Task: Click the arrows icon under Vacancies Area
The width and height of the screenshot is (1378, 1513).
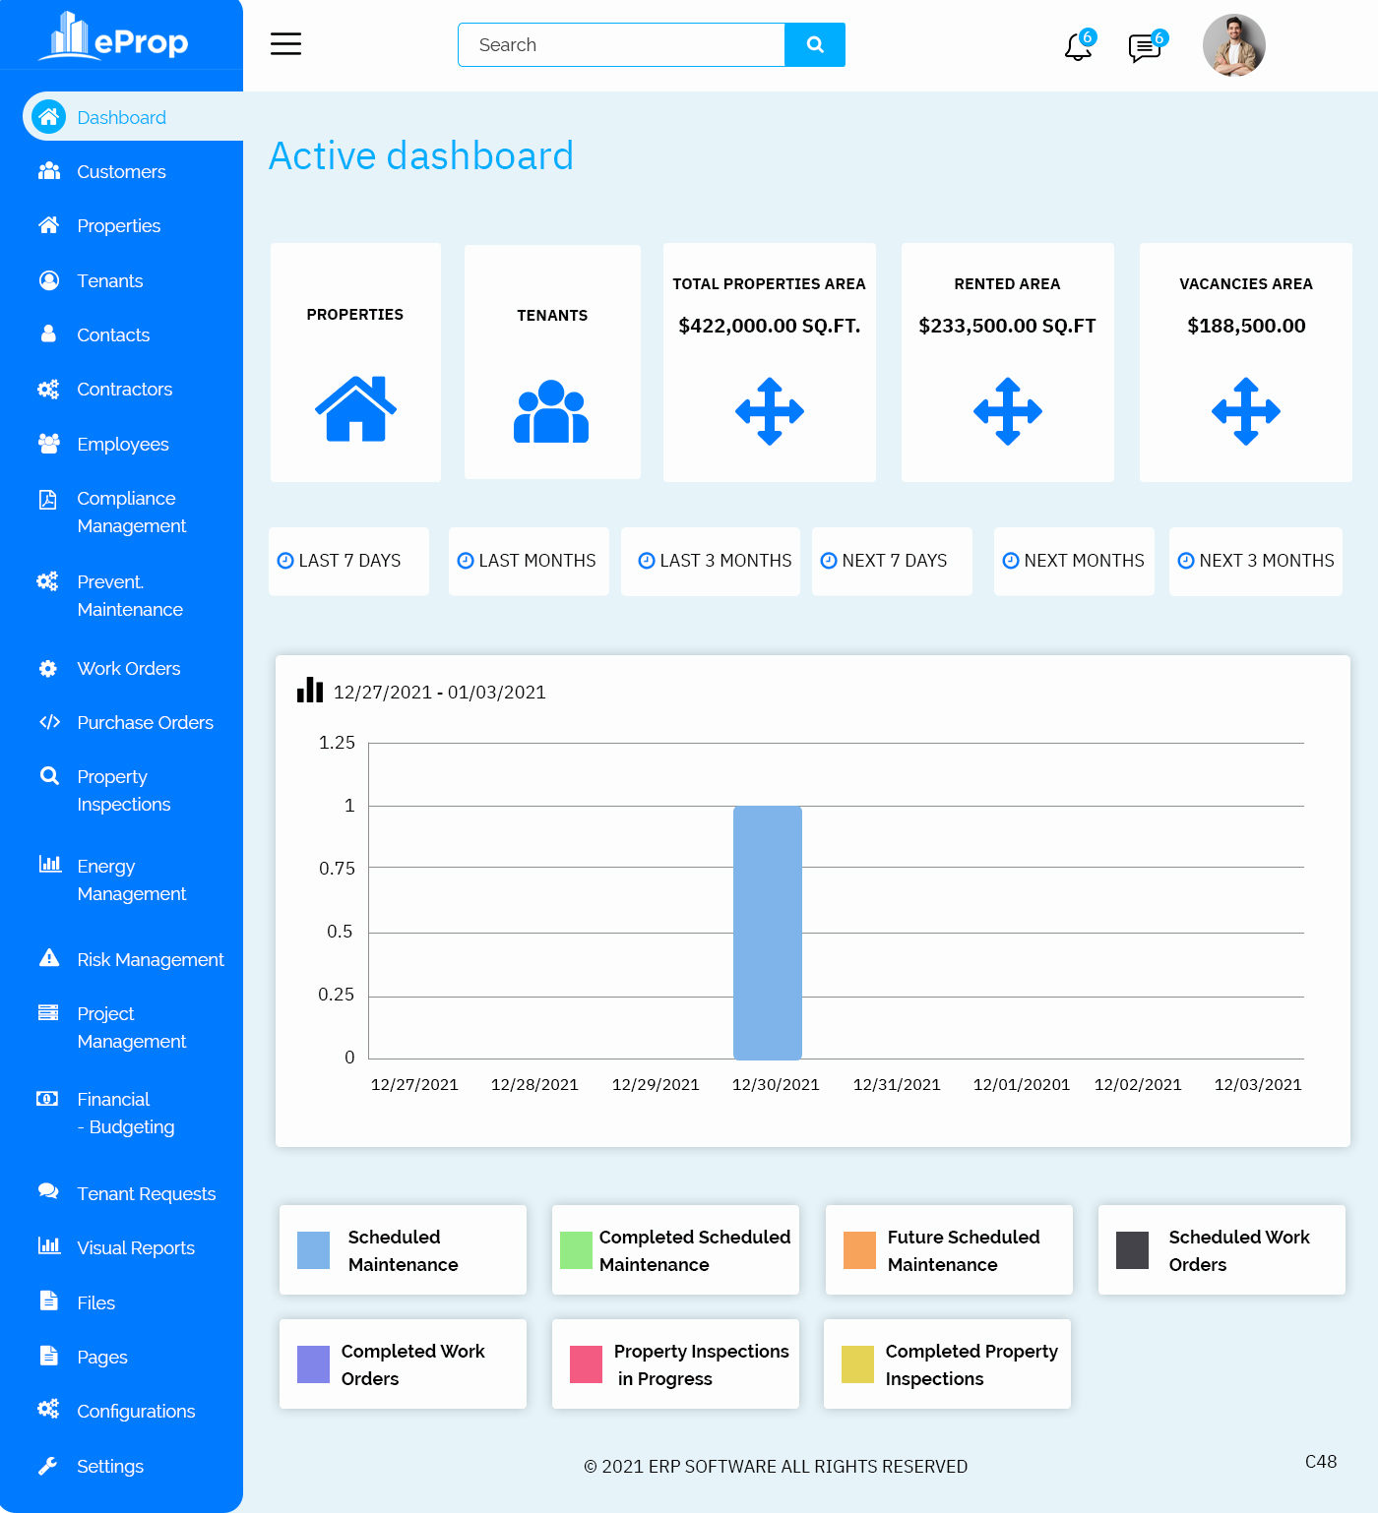Action: (1245, 411)
